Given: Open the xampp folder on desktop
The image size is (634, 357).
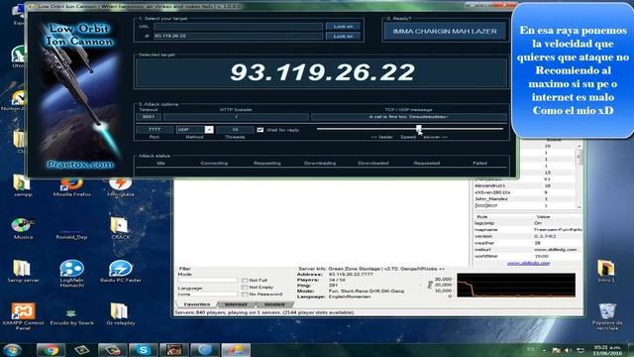Looking at the screenshot, I should 23,186.
